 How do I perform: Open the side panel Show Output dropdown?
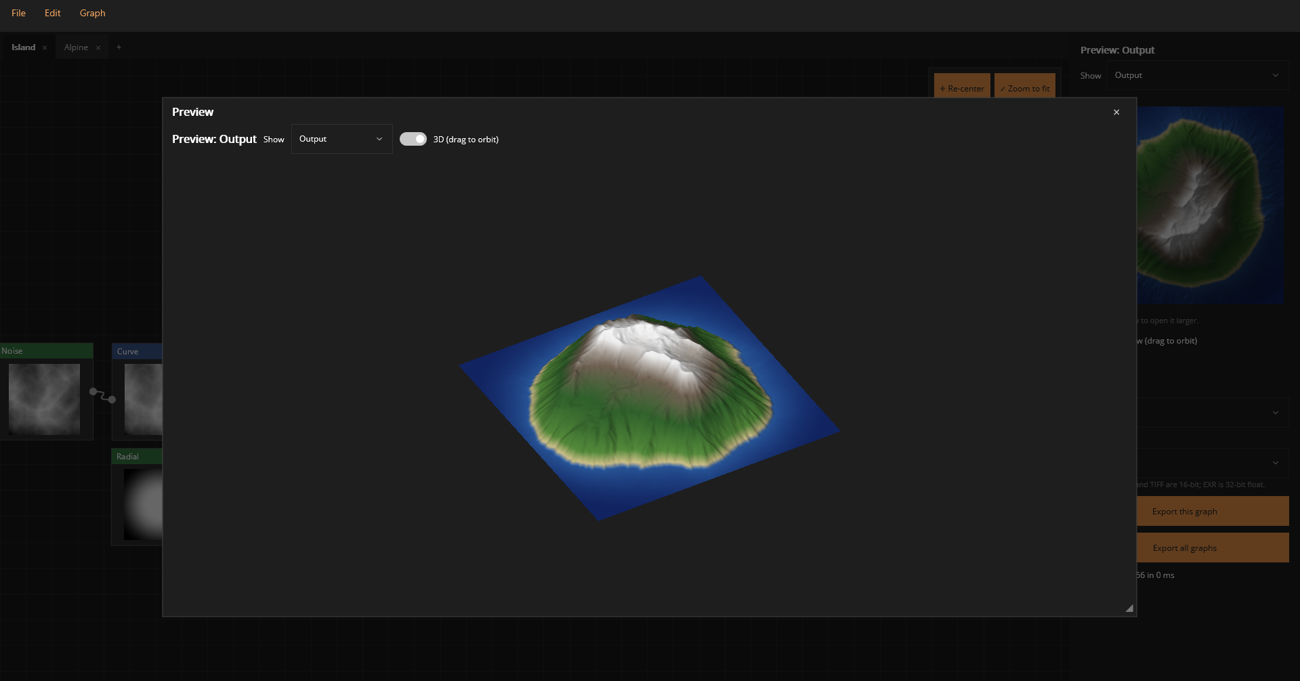pyautogui.click(x=1197, y=75)
